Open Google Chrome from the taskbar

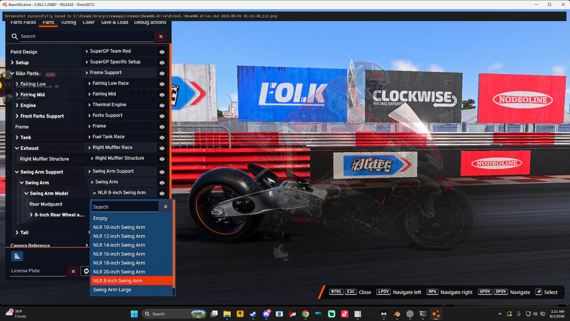[x=305, y=314]
